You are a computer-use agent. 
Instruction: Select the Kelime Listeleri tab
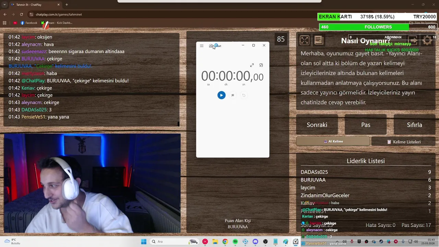point(403,142)
